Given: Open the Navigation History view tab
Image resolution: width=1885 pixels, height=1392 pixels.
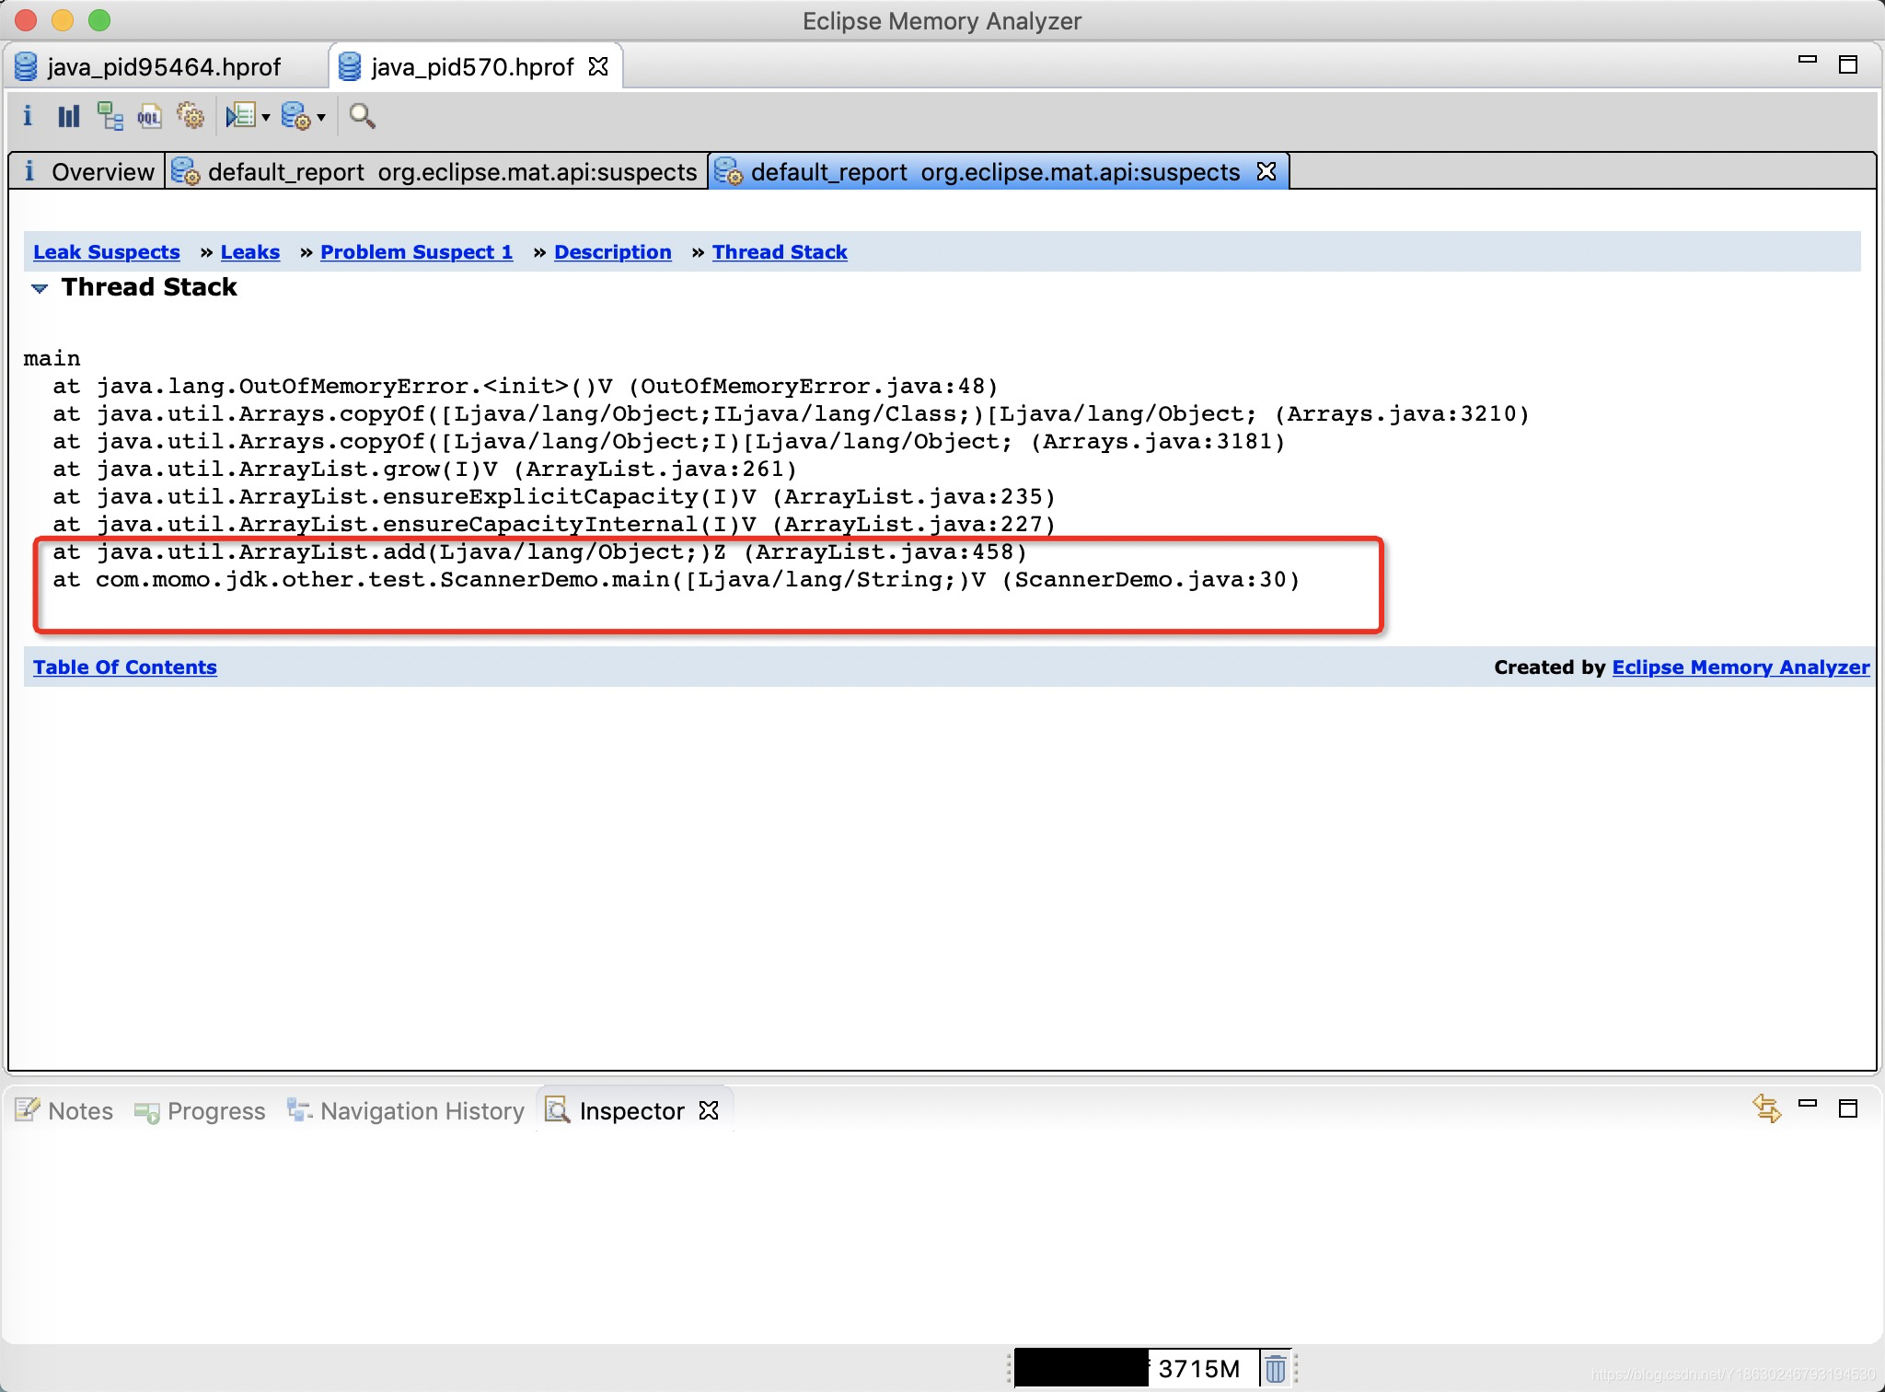Looking at the screenshot, I should [x=405, y=1111].
